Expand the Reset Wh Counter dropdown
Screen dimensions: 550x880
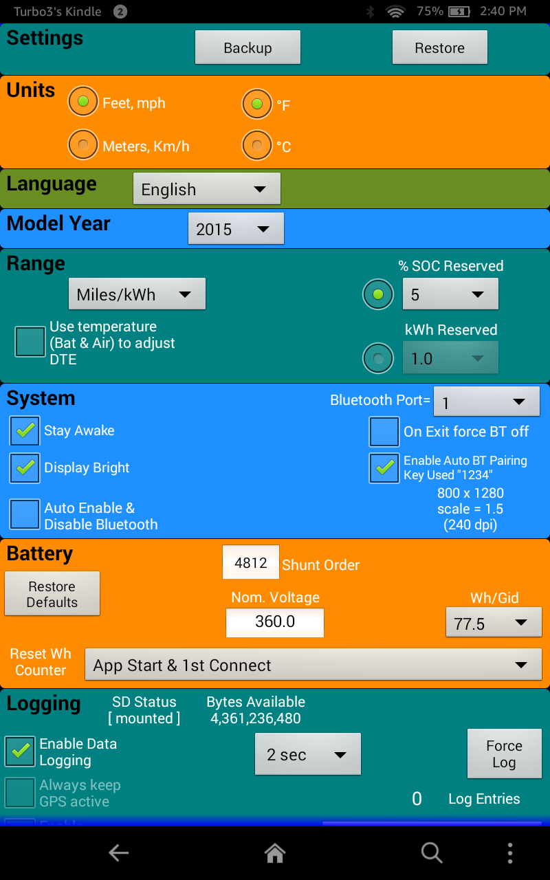(313, 665)
